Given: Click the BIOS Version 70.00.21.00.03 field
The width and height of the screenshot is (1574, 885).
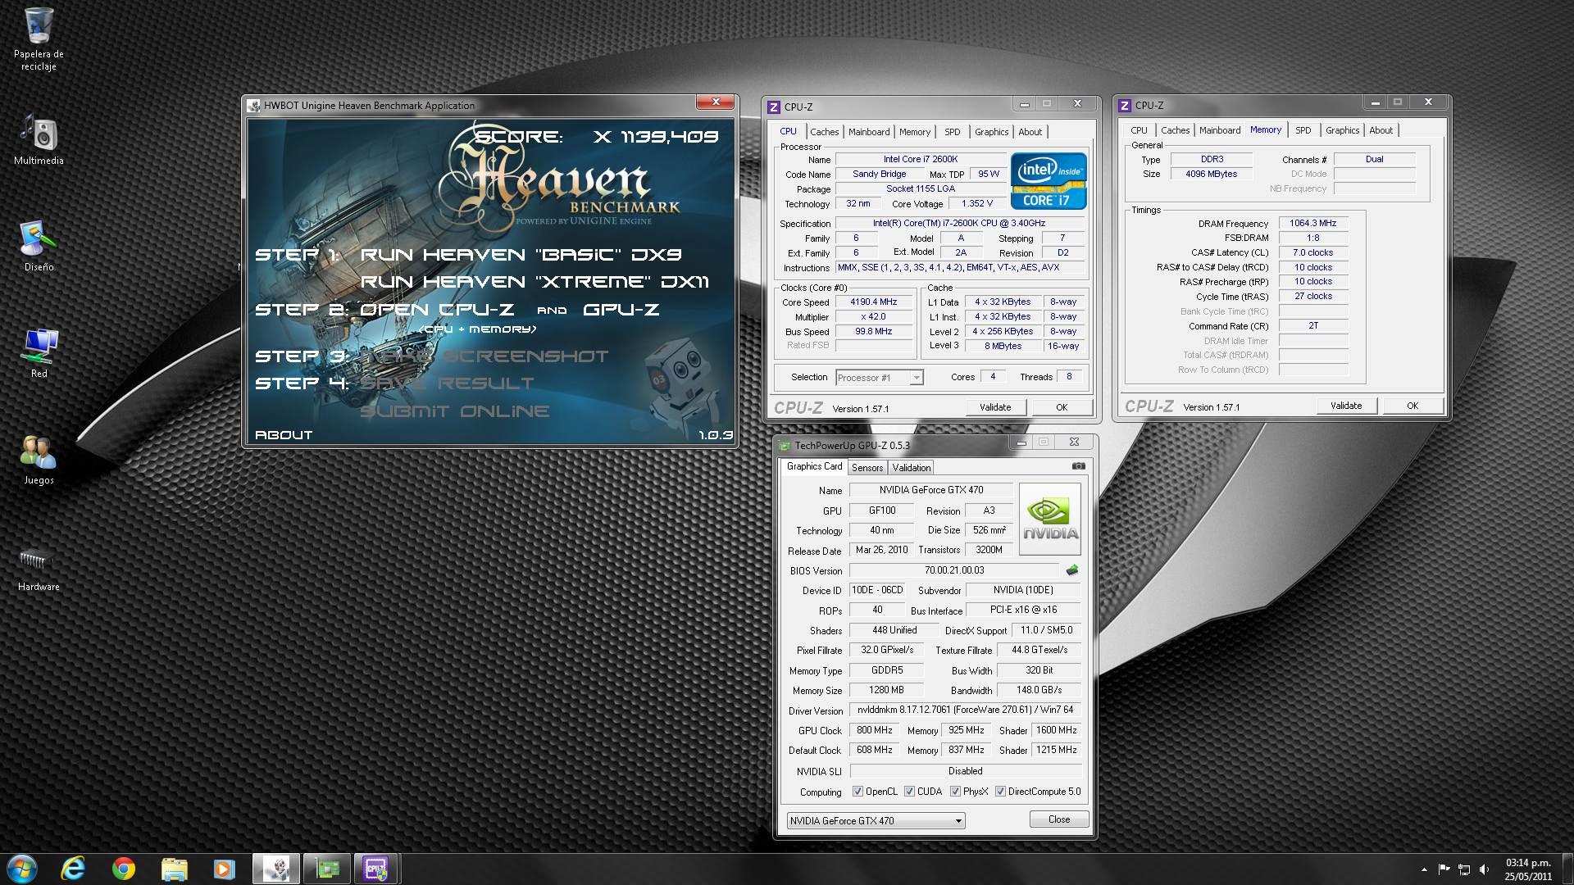Looking at the screenshot, I should [954, 570].
